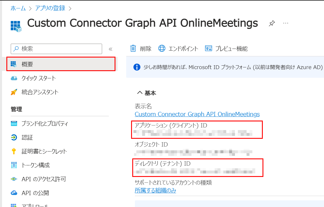Click the サポートされているアカウントの種類 label
Screen dimensions: 324x207
click(173, 182)
